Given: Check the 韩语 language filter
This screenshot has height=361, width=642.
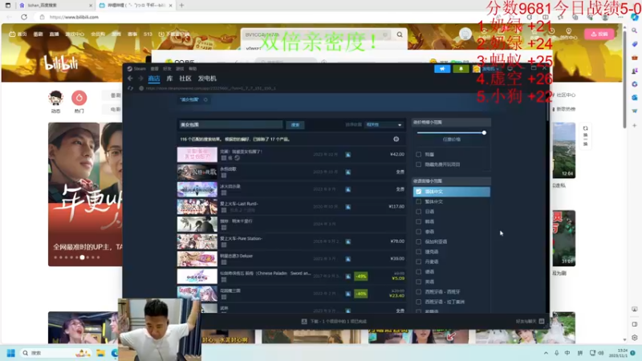Looking at the screenshot, I should (x=418, y=221).
